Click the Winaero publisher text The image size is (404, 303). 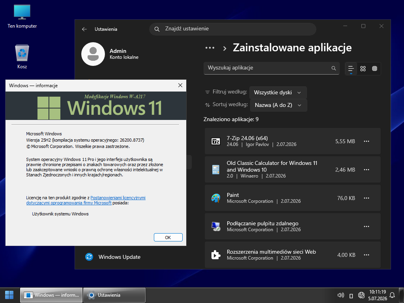[x=249, y=176]
